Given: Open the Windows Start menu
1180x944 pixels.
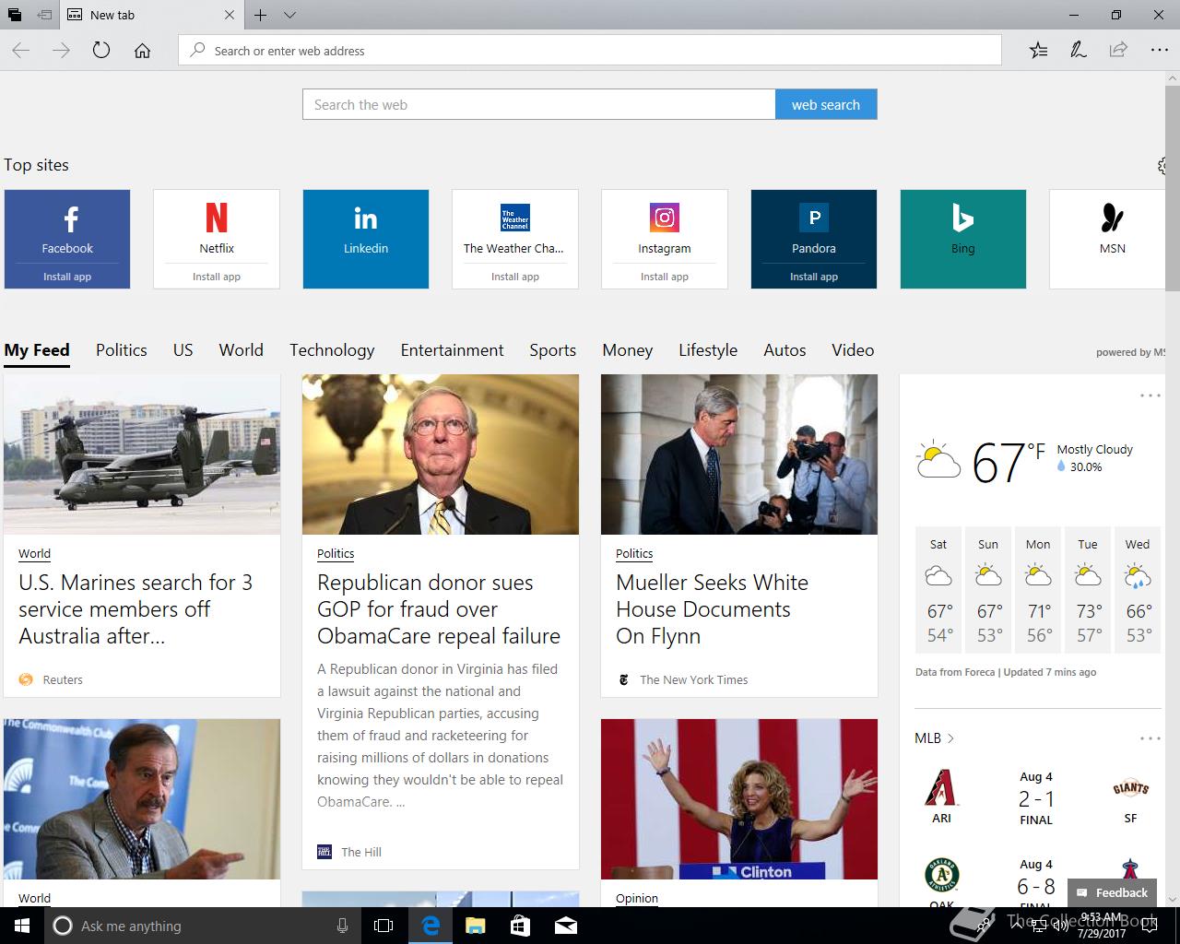Looking at the screenshot, I should (x=22, y=926).
